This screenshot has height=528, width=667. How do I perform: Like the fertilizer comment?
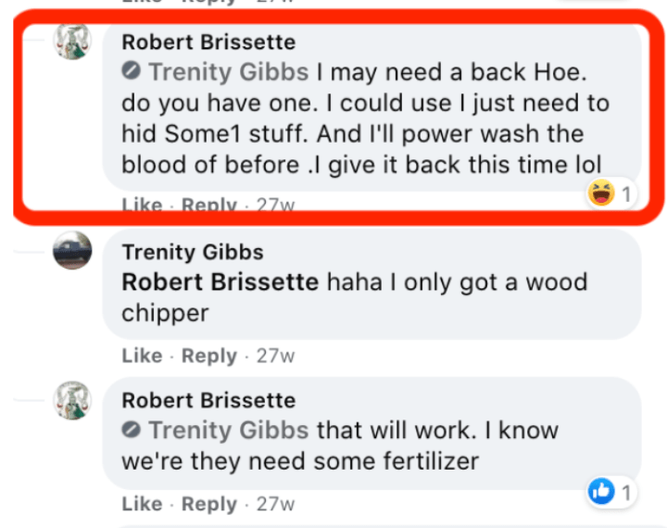pyautogui.click(x=142, y=504)
